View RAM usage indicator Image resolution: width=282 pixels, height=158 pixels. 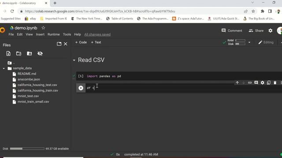pos(236,40)
